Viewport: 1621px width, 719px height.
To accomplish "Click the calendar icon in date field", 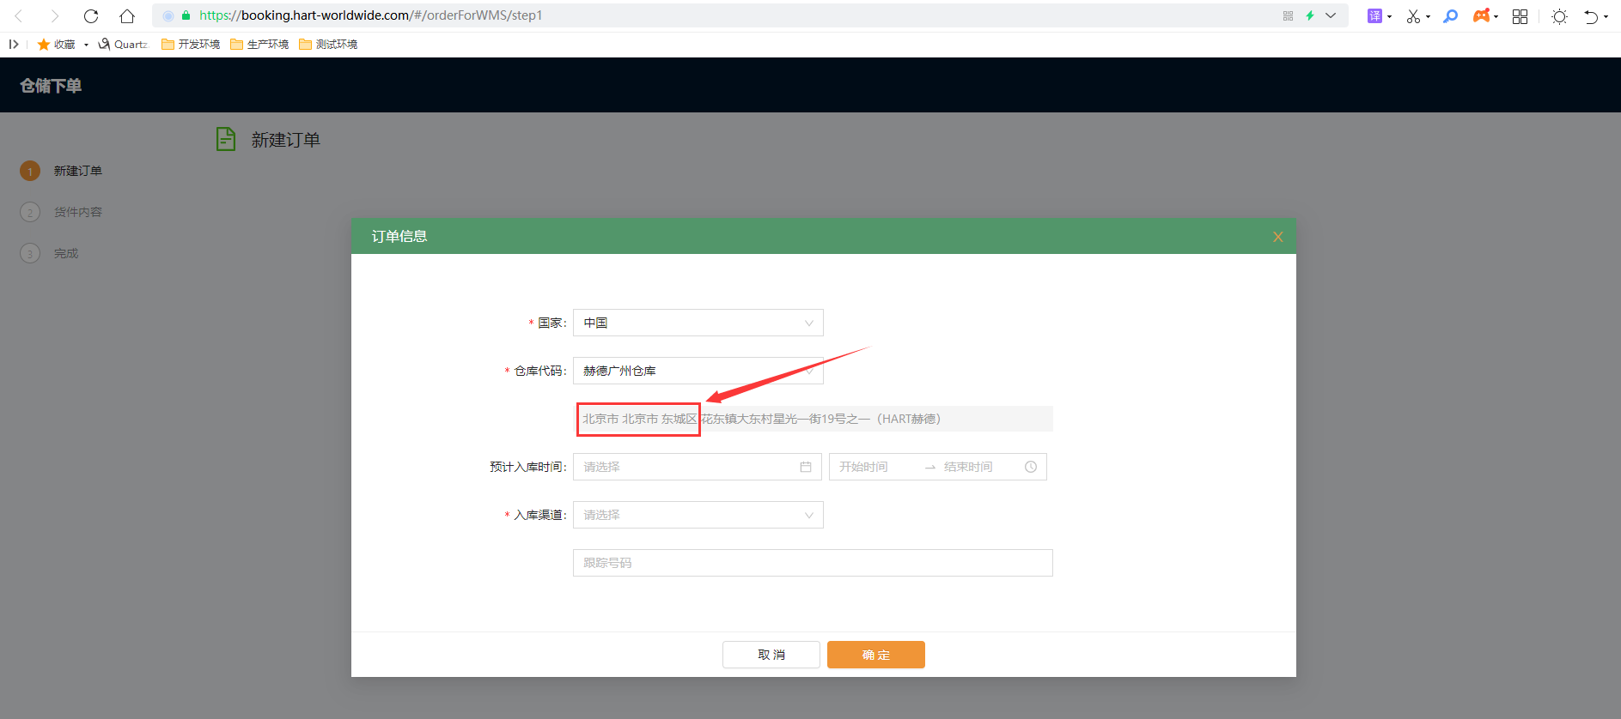I will 805,467.
